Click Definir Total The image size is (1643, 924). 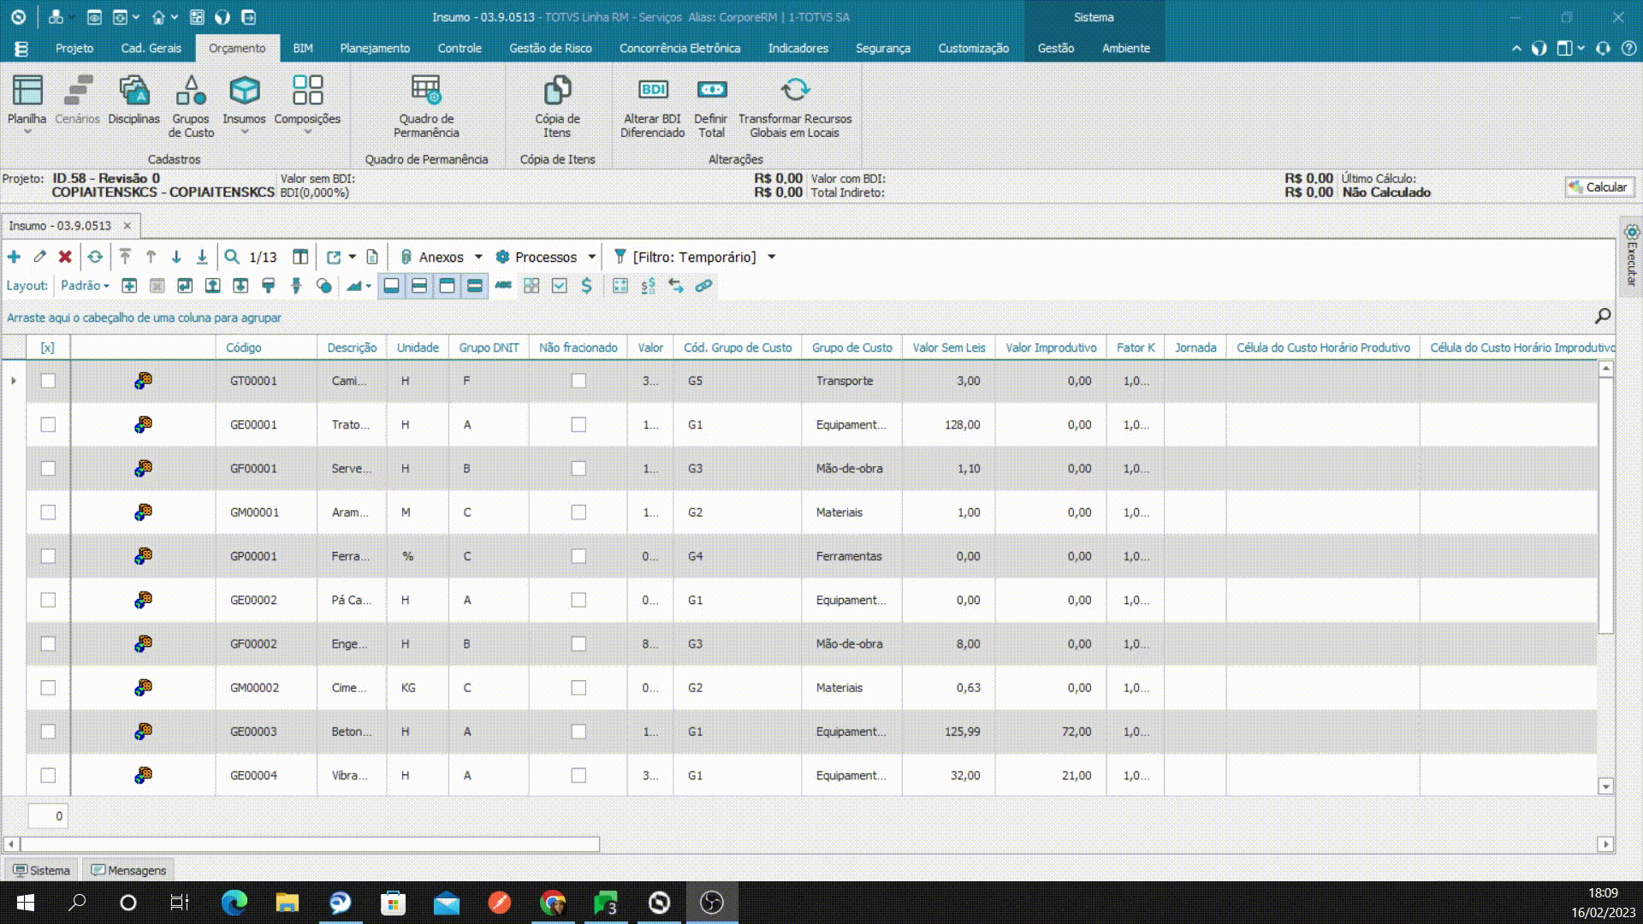[x=711, y=107]
